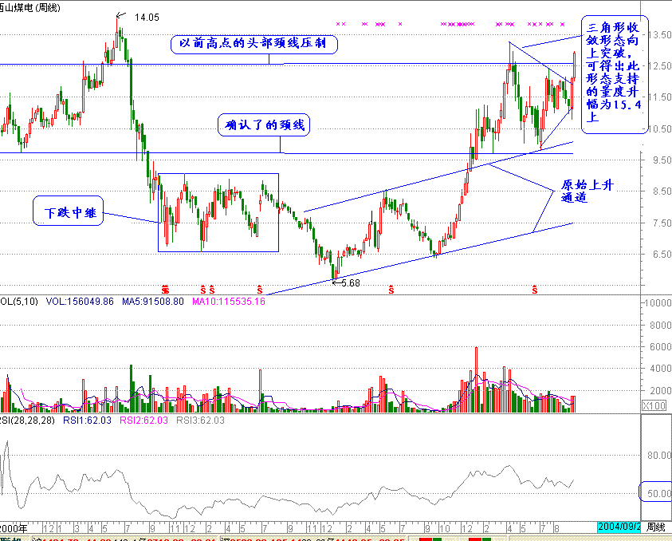Image resolution: width=672 pixels, height=541 pixels.
Task: Click the gray RSI3 value label
Action: click(202, 420)
